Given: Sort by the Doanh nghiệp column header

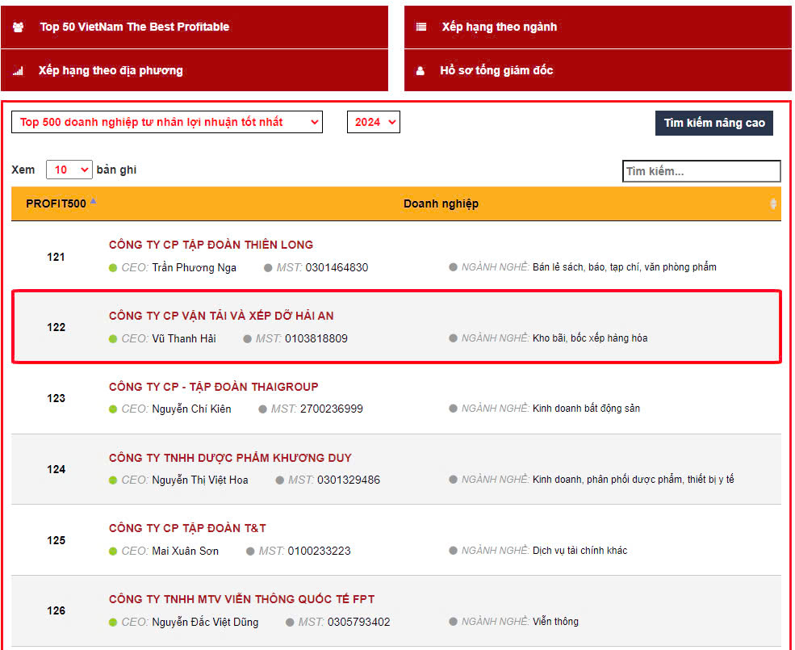Looking at the screenshot, I should [x=441, y=204].
